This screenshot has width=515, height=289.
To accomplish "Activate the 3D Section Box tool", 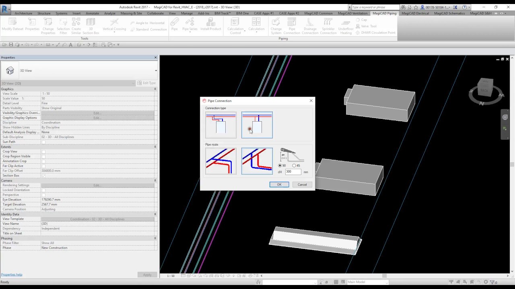I will [x=91, y=26].
